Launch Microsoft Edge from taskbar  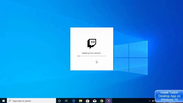coord(73,101)
